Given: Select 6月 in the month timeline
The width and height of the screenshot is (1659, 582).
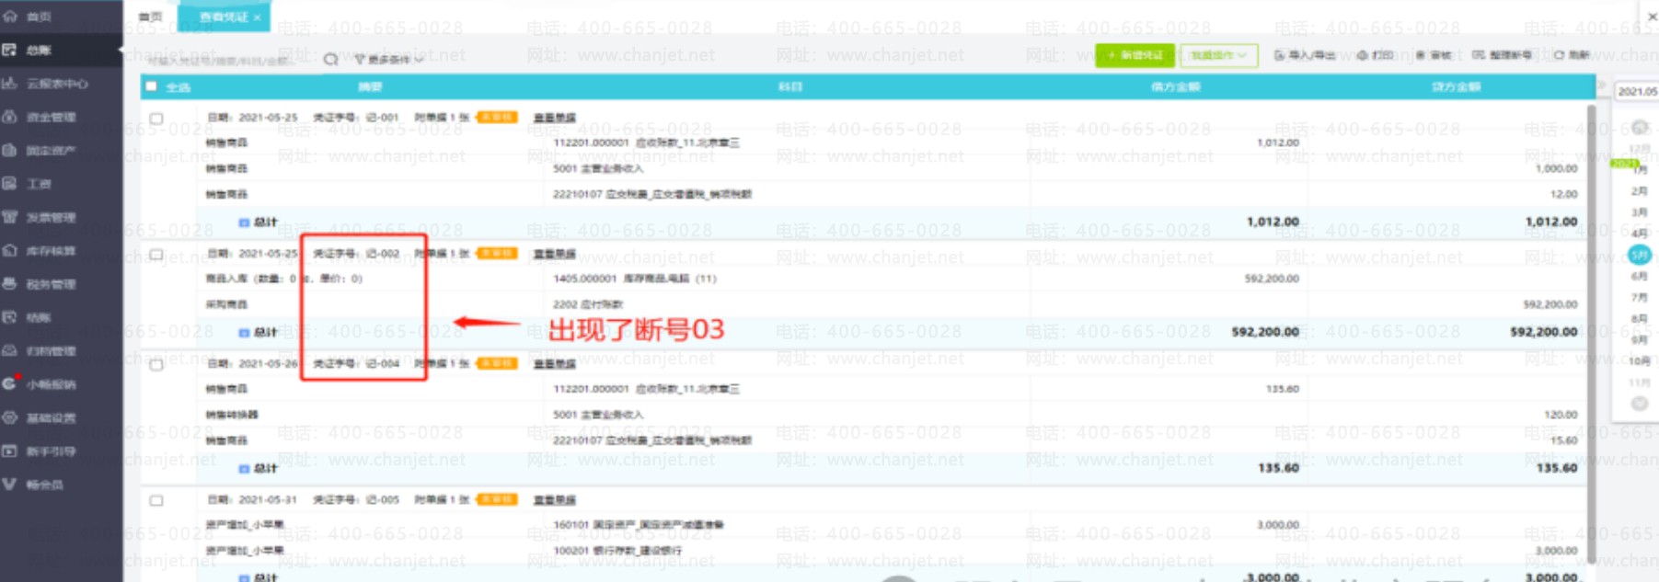Looking at the screenshot, I should click(x=1639, y=276).
